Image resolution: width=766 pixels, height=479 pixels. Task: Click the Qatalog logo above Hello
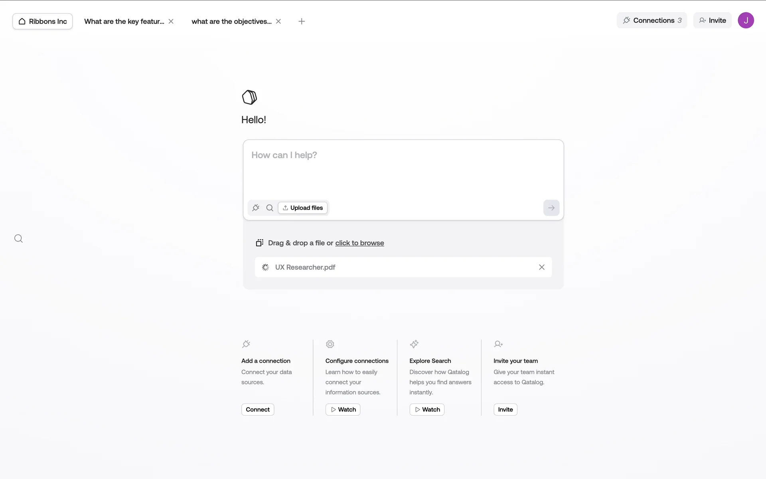coord(249,97)
